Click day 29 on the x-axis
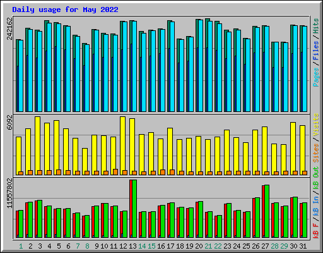The height and width of the screenshot is (253, 323). (x=284, y=246)
